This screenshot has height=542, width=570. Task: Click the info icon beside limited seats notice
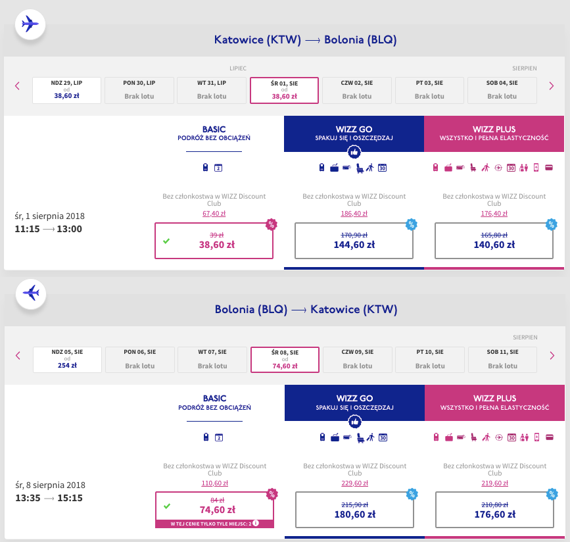point(256,523)
